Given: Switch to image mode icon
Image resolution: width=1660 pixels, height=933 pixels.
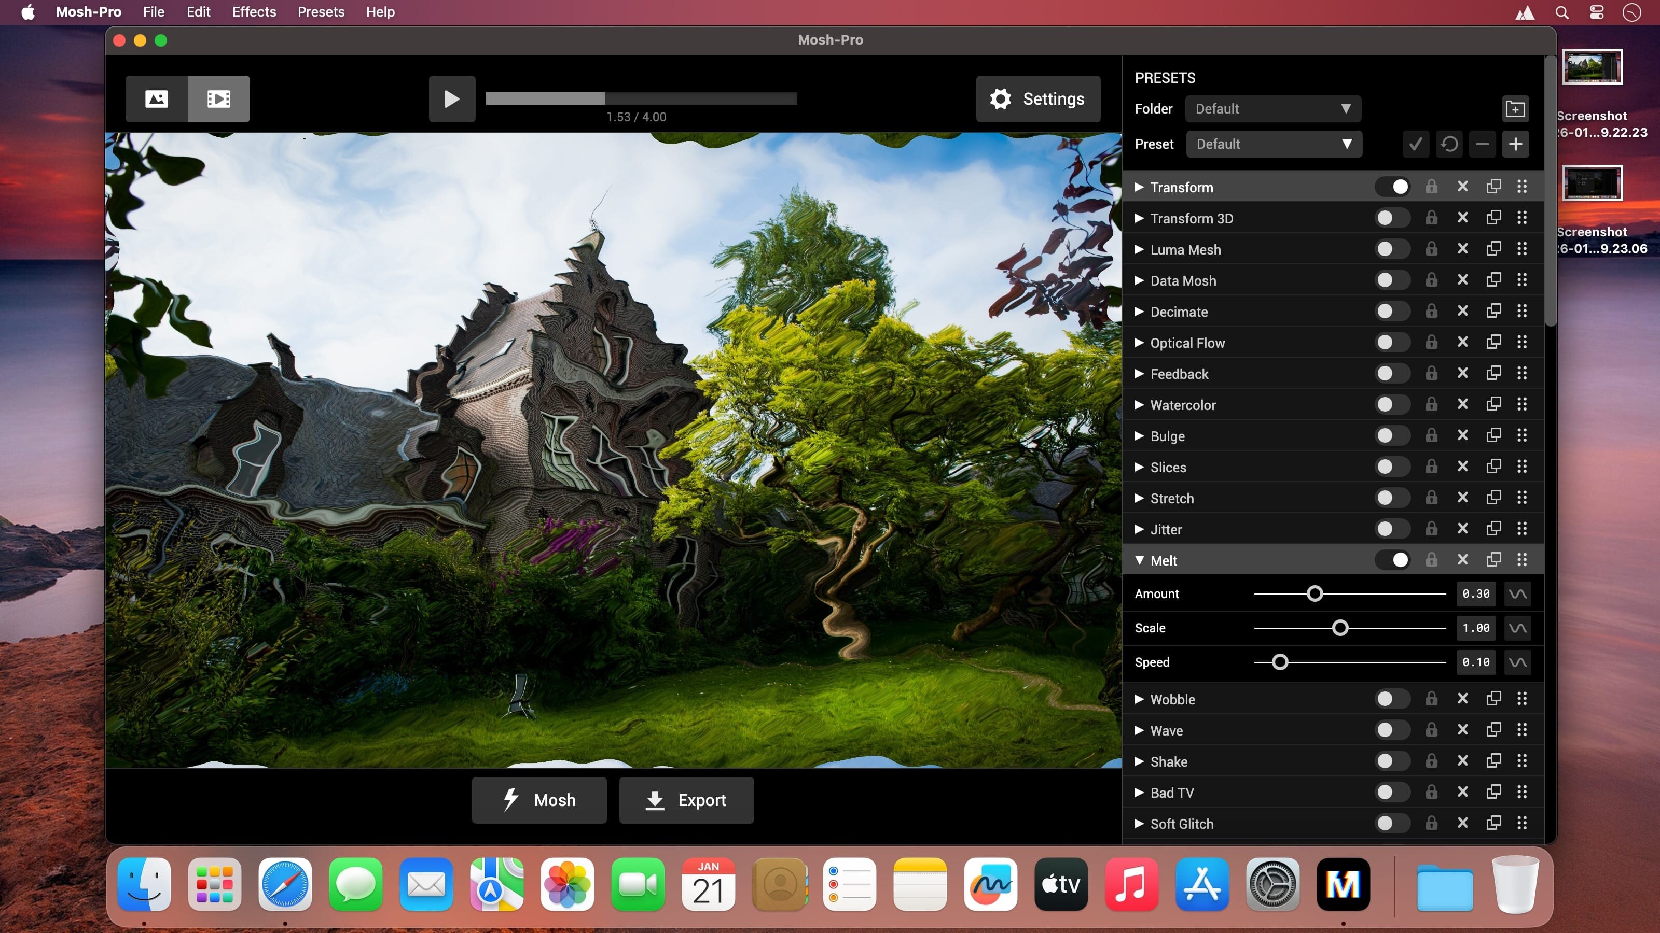Looking at the screenshot, I should (x=156, y=98).
